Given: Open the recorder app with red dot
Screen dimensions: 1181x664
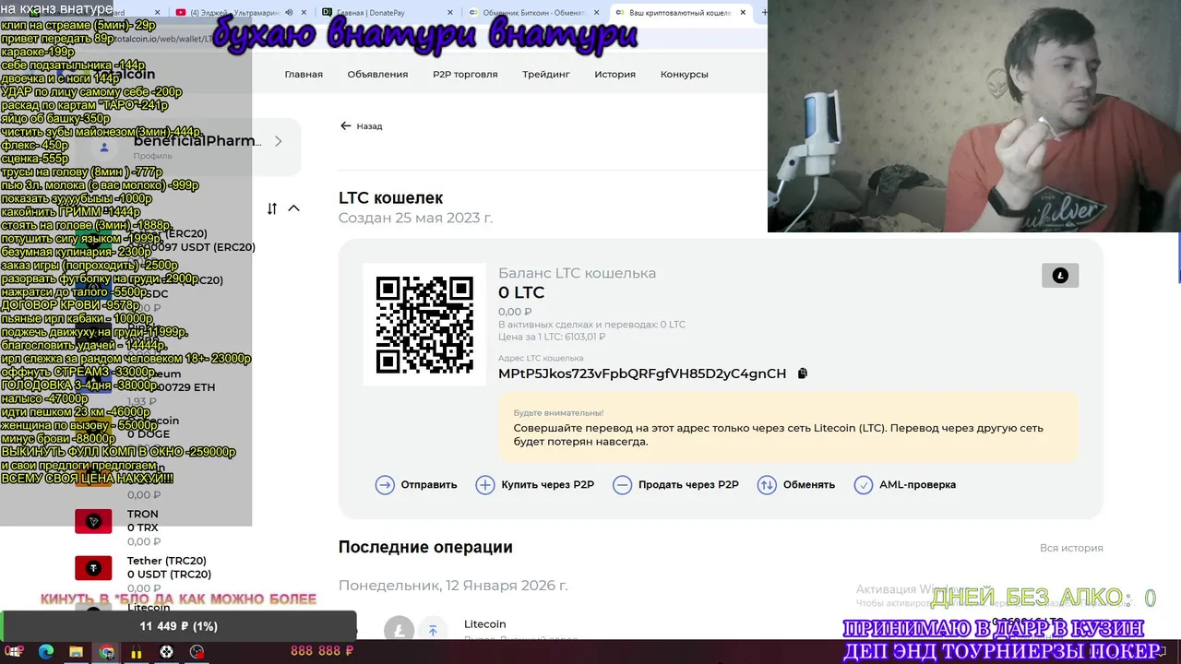Looking at the screenshot, I should point(197,651).
